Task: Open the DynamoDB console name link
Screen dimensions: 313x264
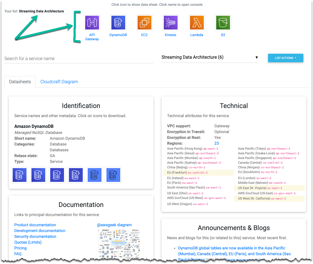Action: point(118,35)
